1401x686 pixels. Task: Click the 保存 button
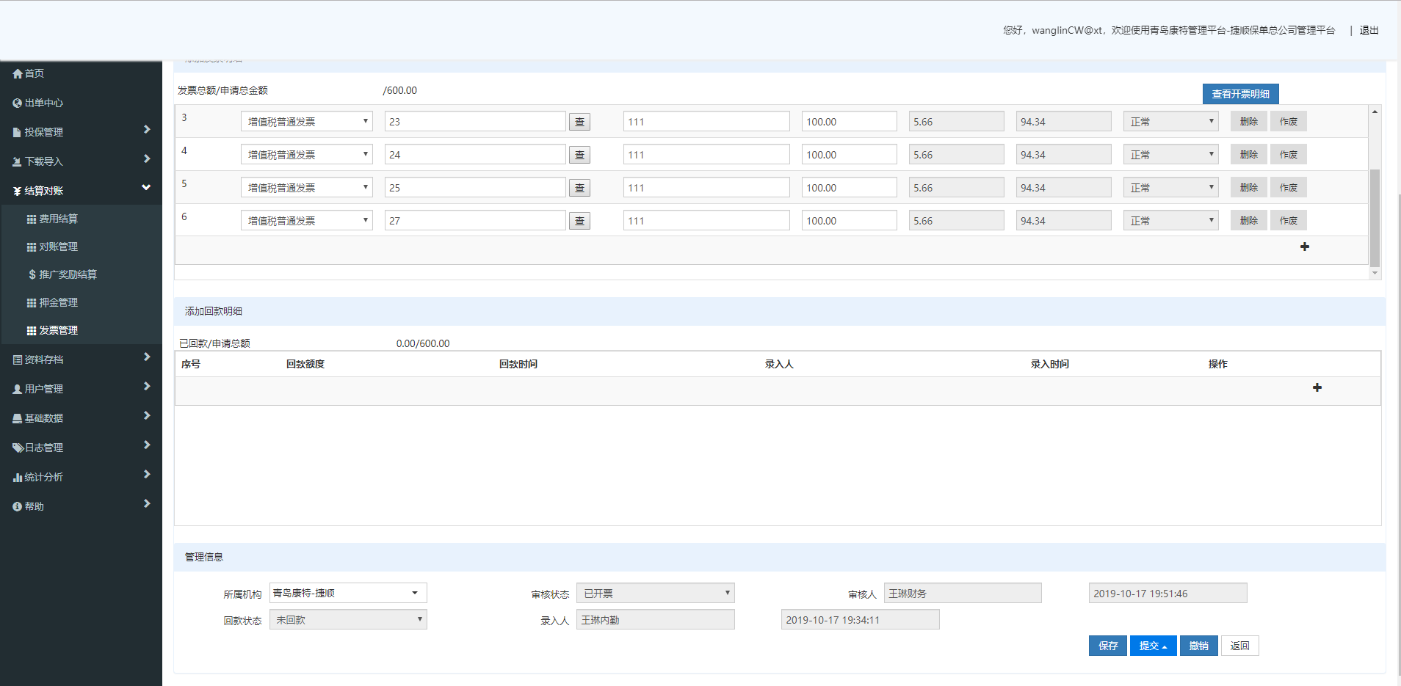1107,646
